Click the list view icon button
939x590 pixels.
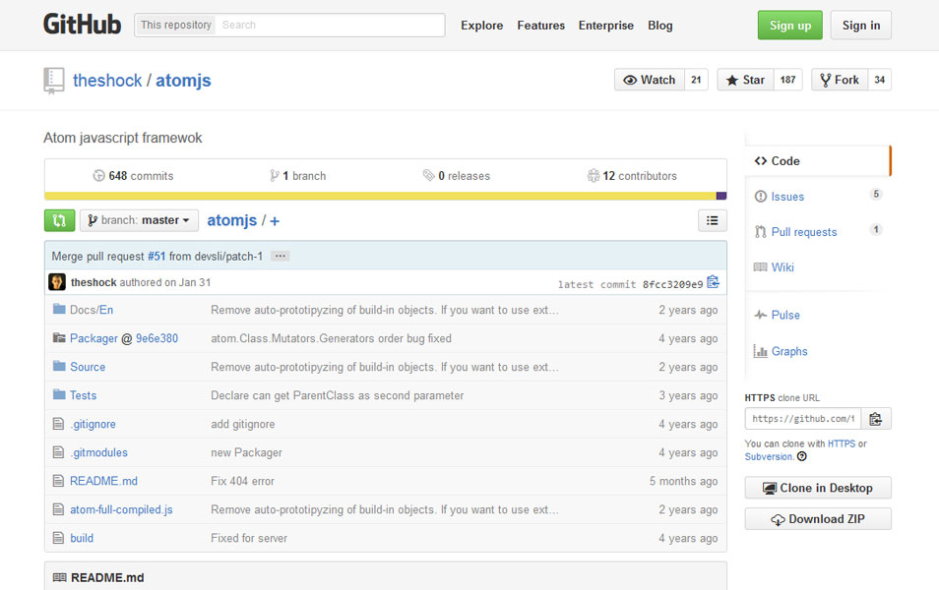[x=712, y=221]
